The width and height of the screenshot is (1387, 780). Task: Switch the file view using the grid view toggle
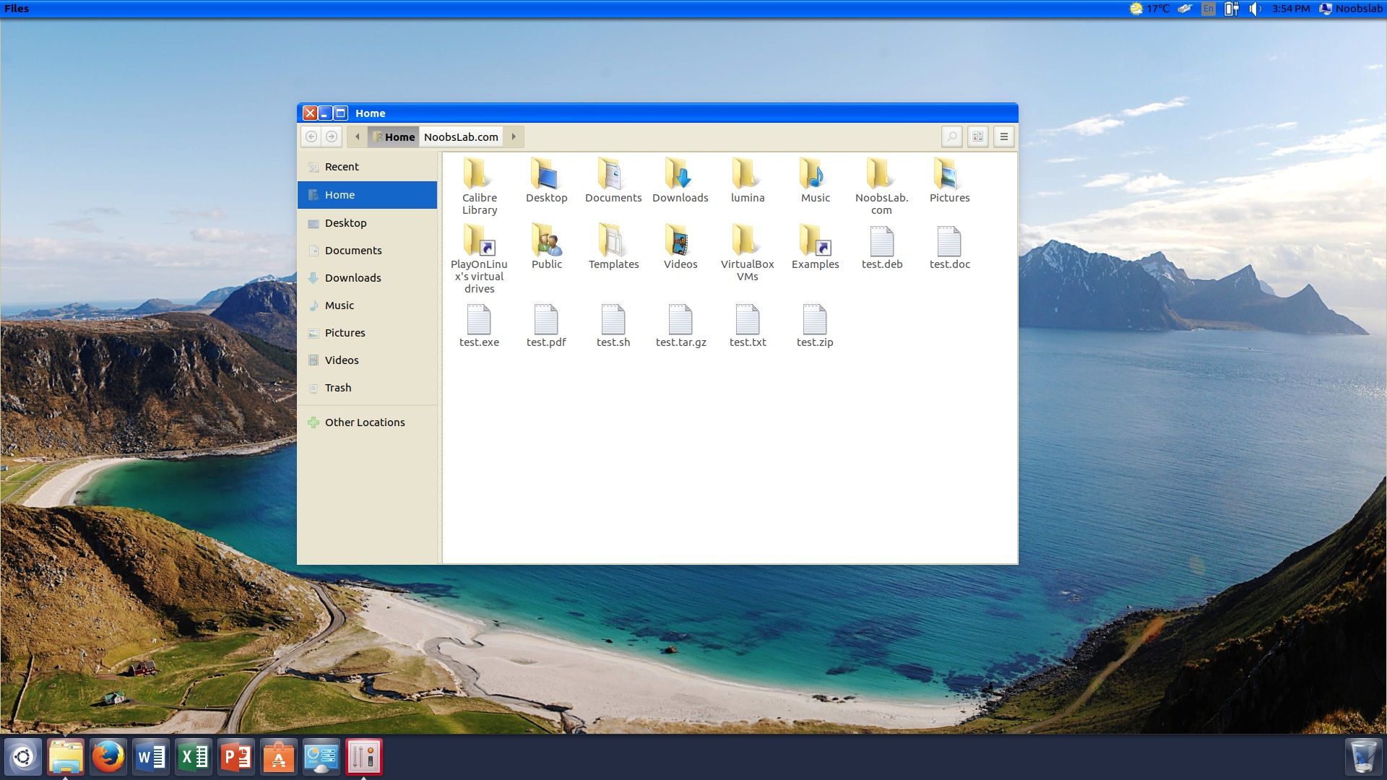pyautogui.click(x=977, y=136)
